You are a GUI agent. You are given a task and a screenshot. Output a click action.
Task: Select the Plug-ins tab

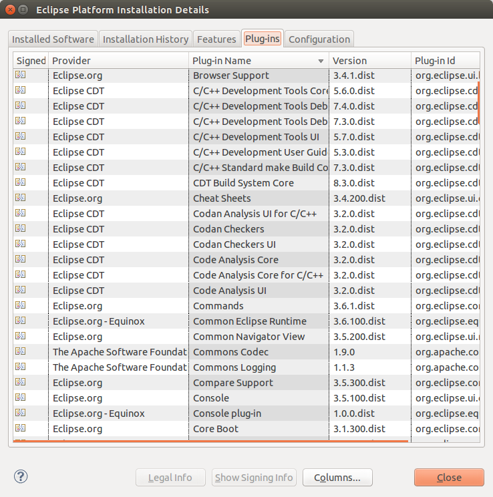262,39
